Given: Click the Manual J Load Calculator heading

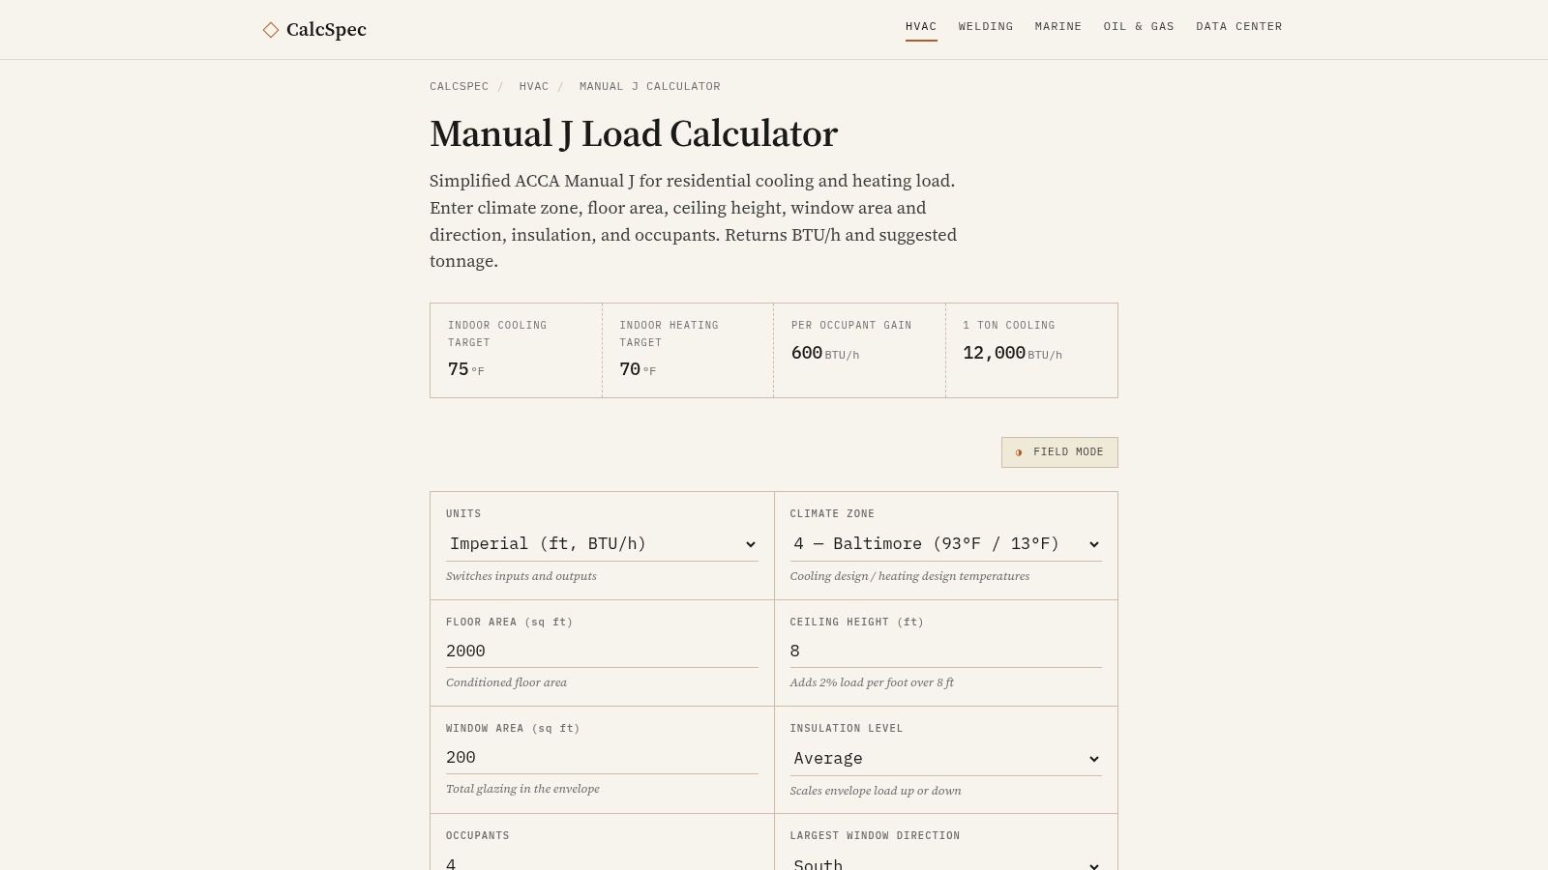Looking at the screenshot, I should pyautogui.click(x=634, y=134).
